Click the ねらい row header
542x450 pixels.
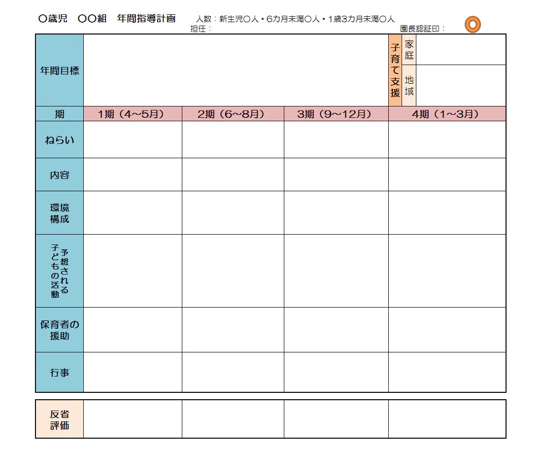coord(60,140)
